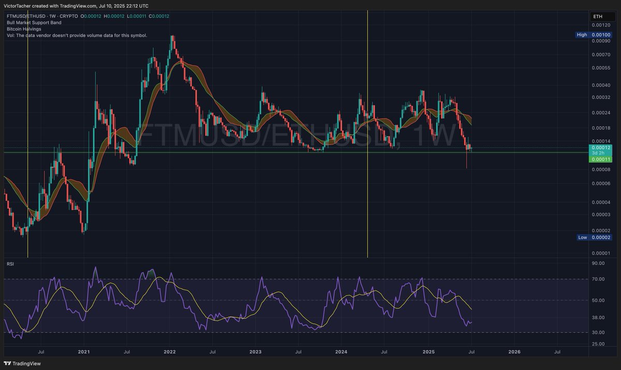This screenshot has width=621, height=370.
Task: Select the 2025 label on time axis
Action: (x=428, y=351)
